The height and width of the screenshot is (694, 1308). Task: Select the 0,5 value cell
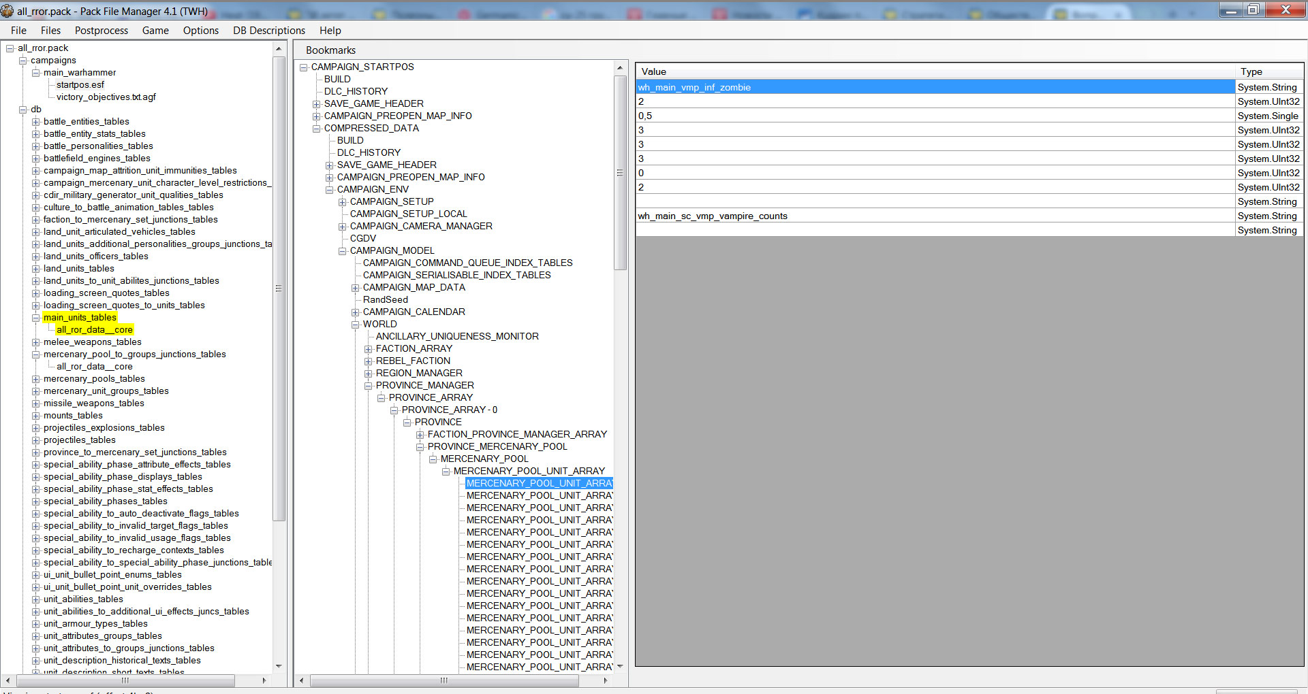point(935,116)
